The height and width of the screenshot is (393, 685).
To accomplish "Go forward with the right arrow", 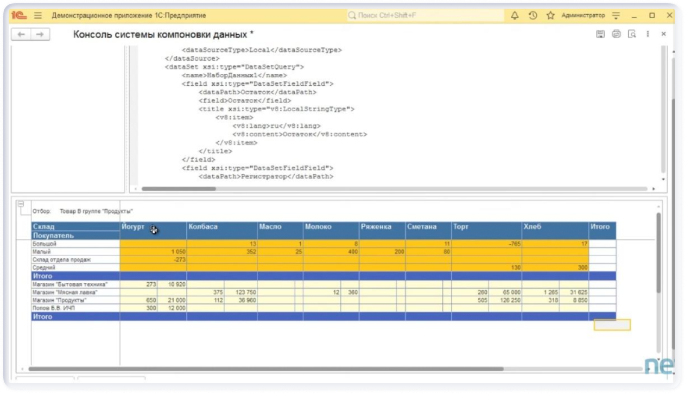I will (x=40, y=34).
